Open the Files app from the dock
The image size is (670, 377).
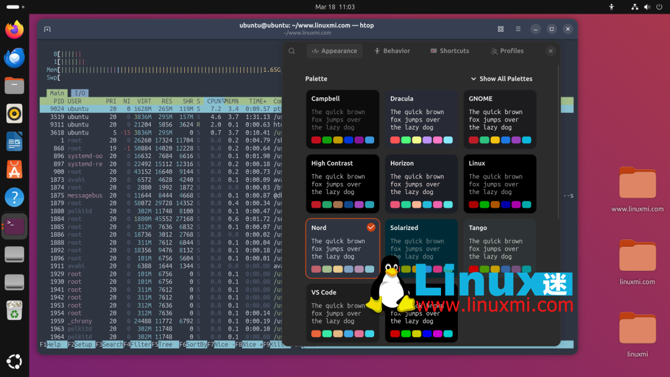14,86
